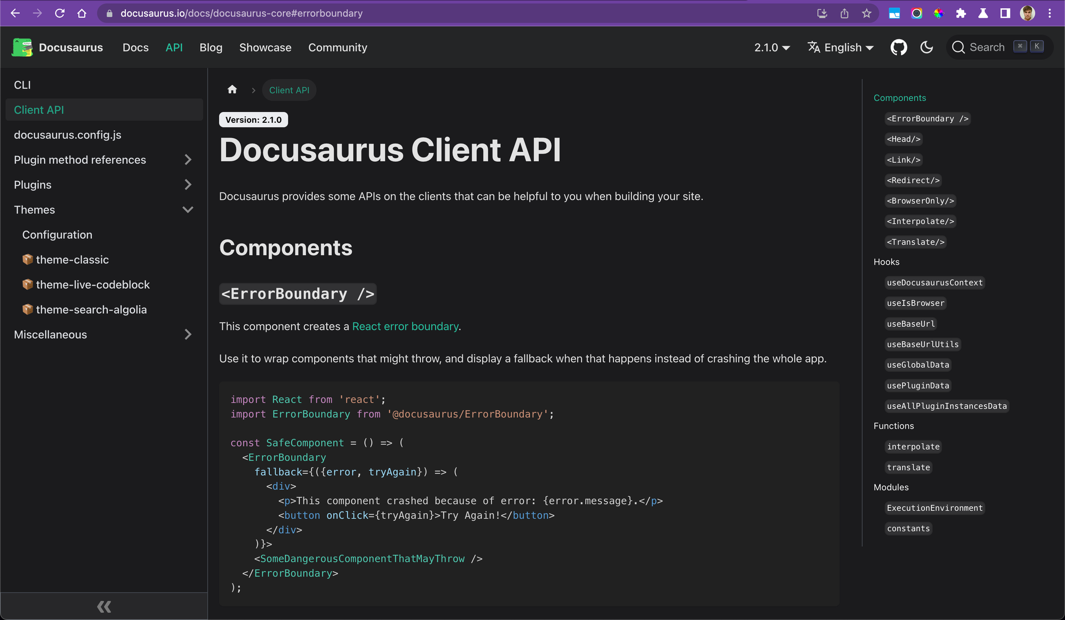Jump to Components in table of contents
1065x620 pixels.
click(900, 98)
